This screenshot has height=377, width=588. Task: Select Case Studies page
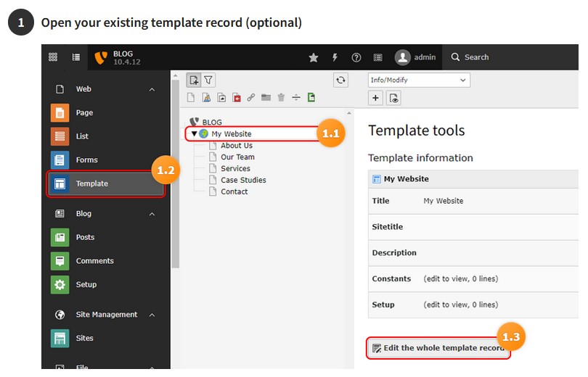(x=243, y=180)
